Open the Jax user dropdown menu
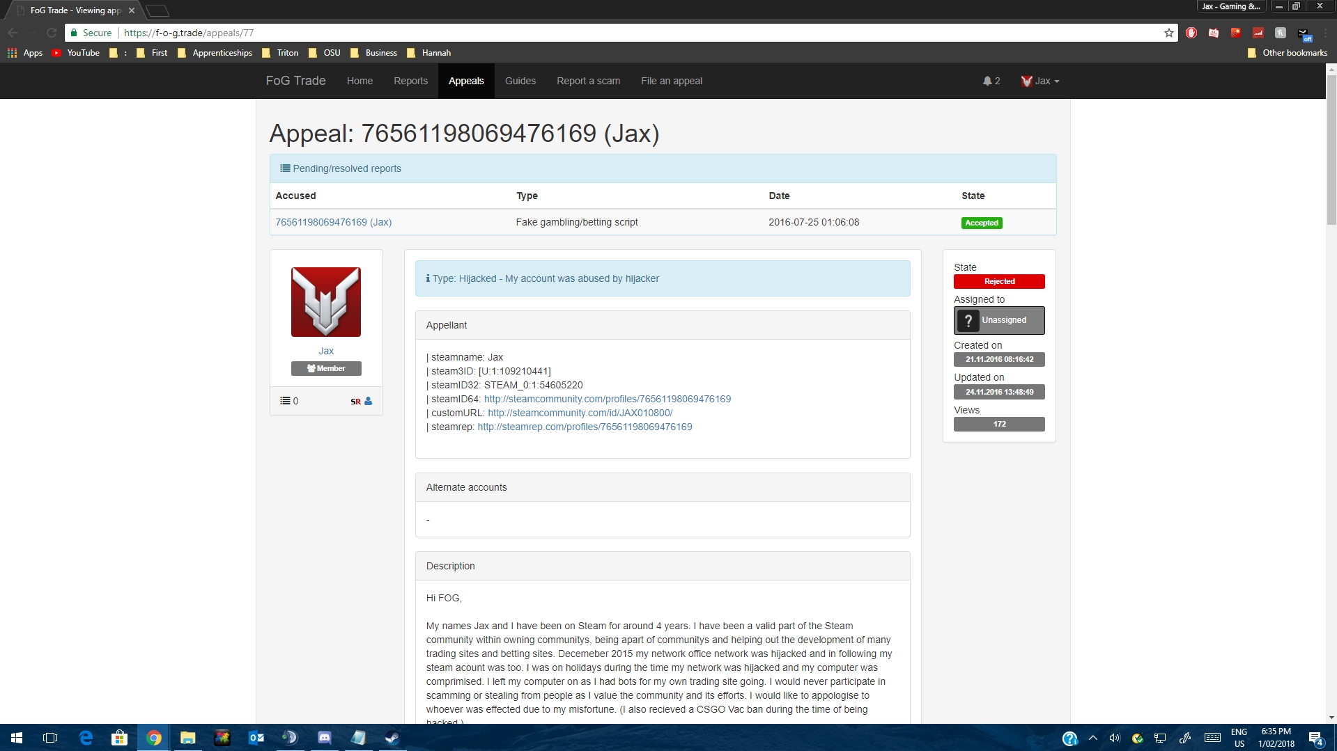The image size is (1337, 751). pyautogui.click(x=1040, y=81)
